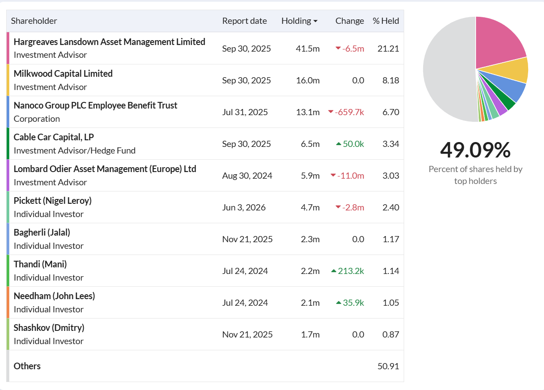Click the 8.18 percent held value
The width and height of the screenshot is (544, 390).
(391, 80)
